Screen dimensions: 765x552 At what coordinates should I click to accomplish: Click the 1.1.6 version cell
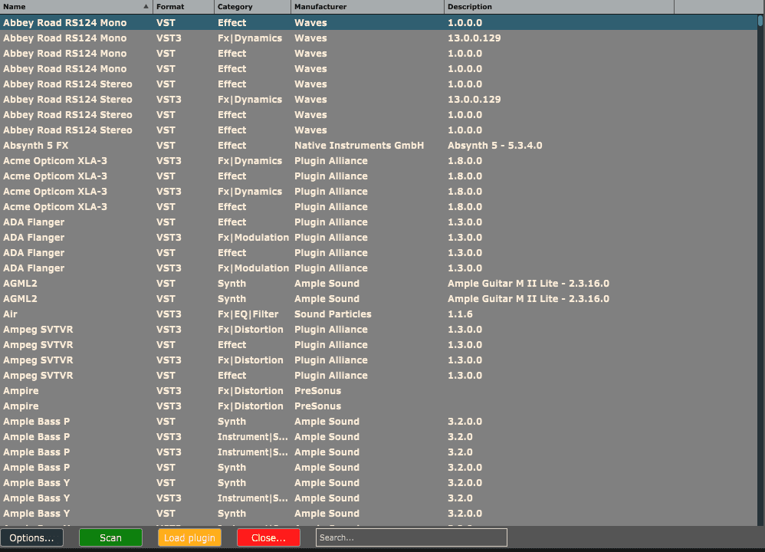pyautogui.click(x=460, y=314)
